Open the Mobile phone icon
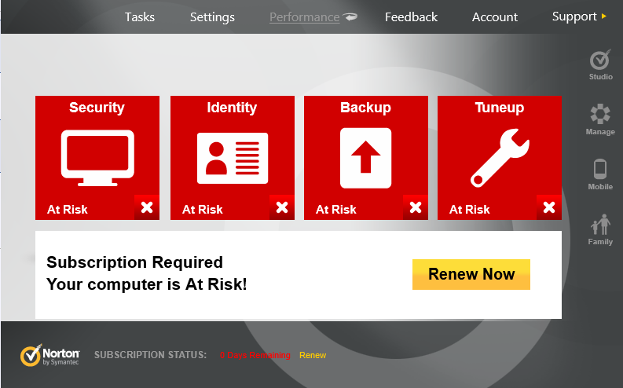The width and height of the screenshot is (623, 388). tap(600, 169)
